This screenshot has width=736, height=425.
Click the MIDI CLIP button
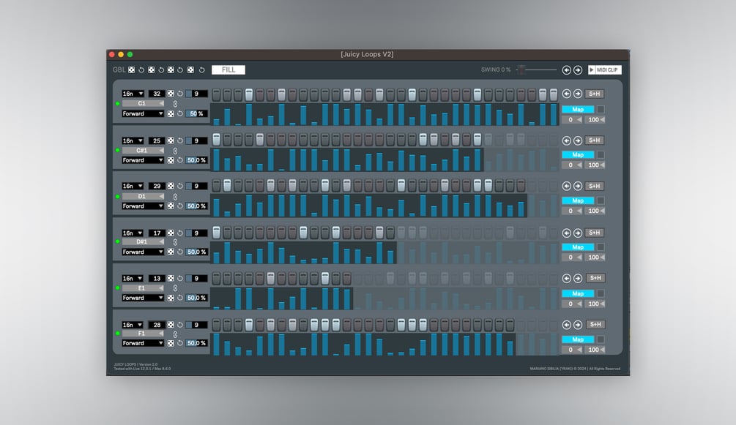click(605, 70)
